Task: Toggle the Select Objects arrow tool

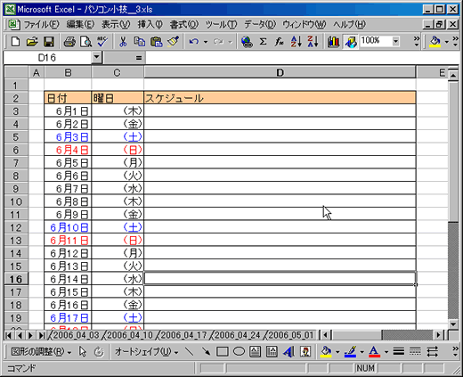Action: click(83, 352)
